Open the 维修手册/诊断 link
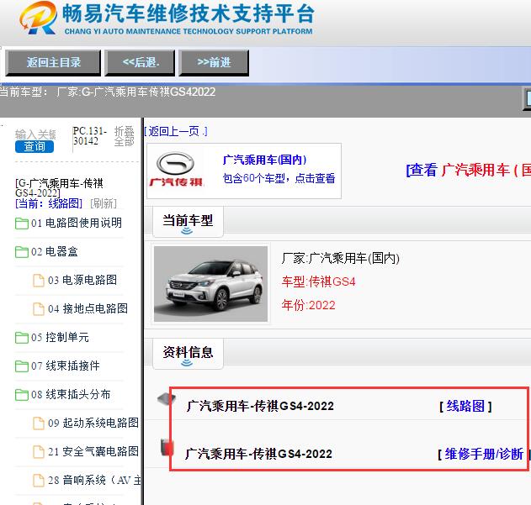The width and height of the screenshot is (531, 505). tap(484, 454)
